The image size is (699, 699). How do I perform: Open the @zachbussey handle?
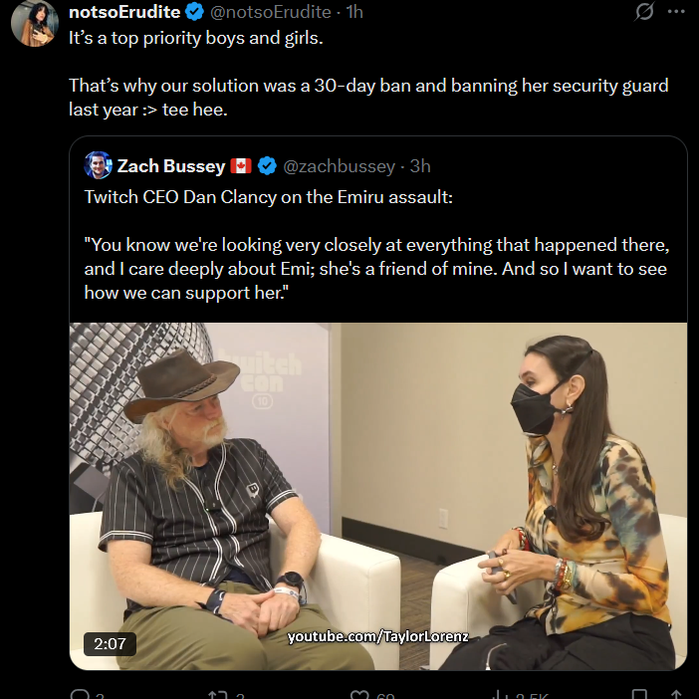click(339, 166)
